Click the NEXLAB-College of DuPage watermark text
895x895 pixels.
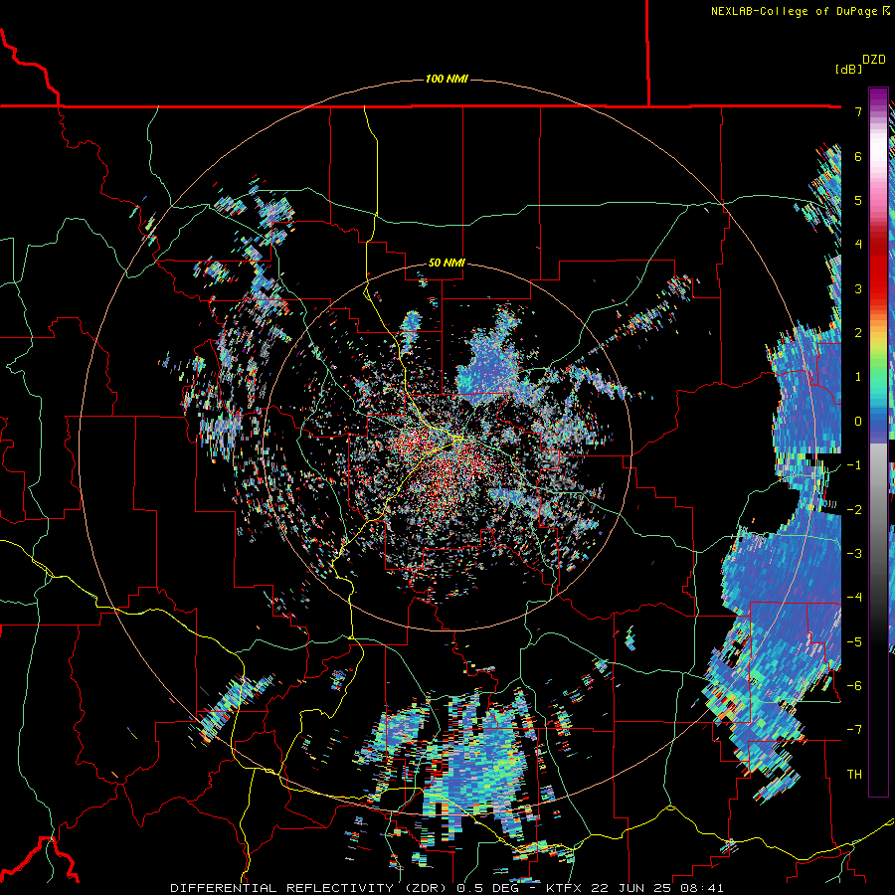(795, 11)
